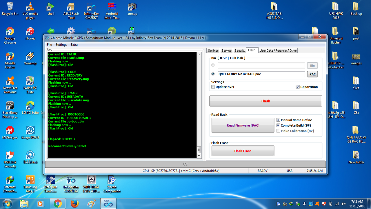Open the Windows Start menu

pos(7,203)
